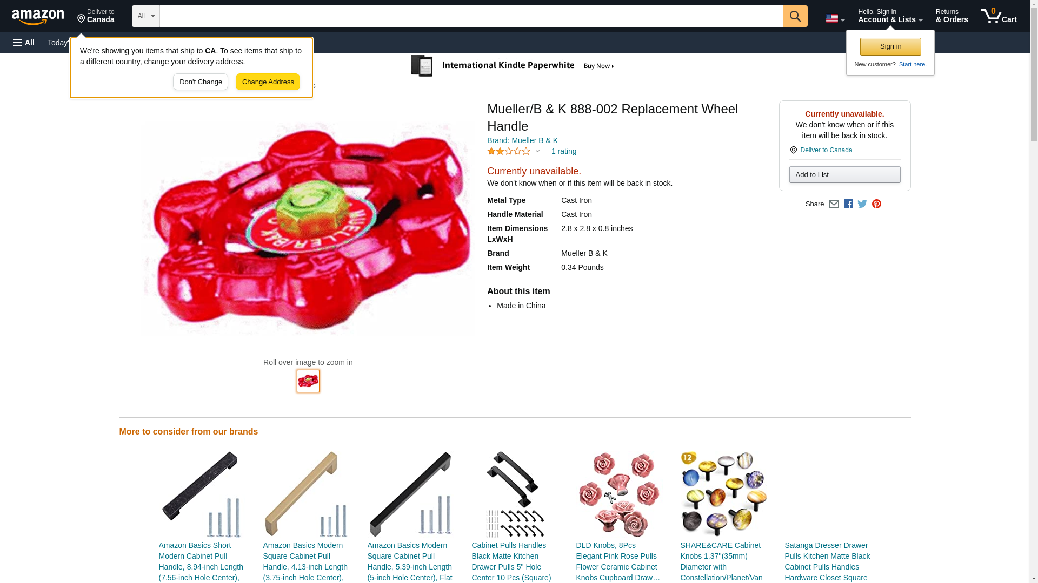Open the All hamburger menu

click(24, 43)
